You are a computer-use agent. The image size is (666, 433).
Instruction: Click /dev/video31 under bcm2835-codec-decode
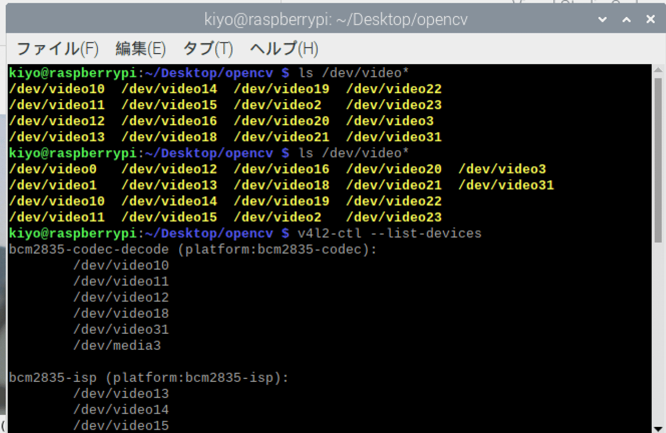click(121, 329)
